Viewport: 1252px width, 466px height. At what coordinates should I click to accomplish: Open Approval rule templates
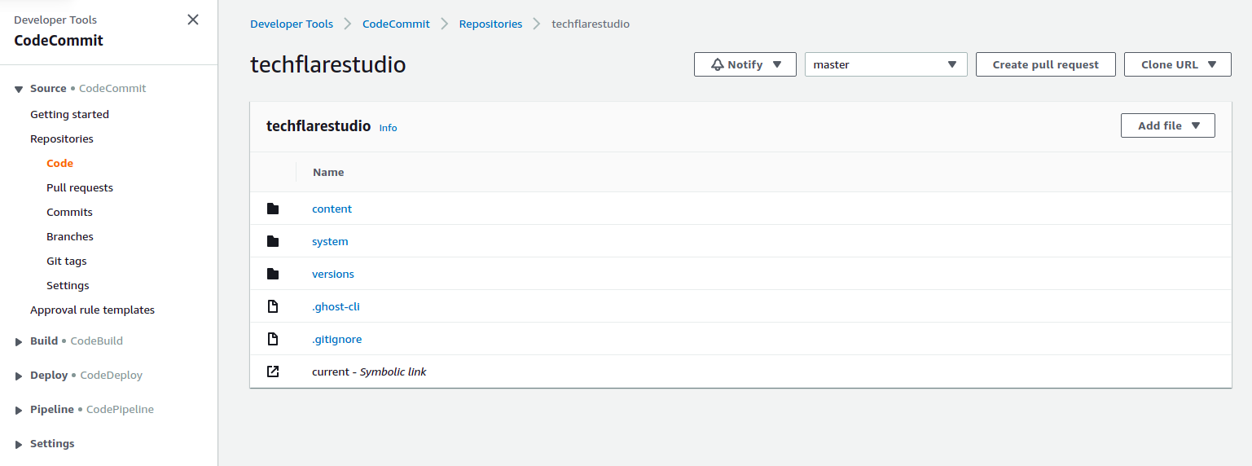click(x=92, y=310)
